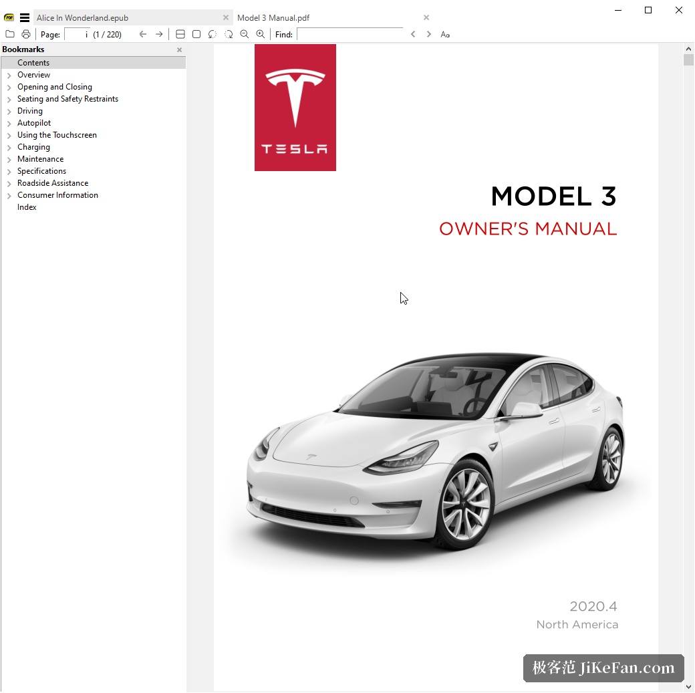
Task: Toggle Match Case search option
Action: [x=445, y=34]
